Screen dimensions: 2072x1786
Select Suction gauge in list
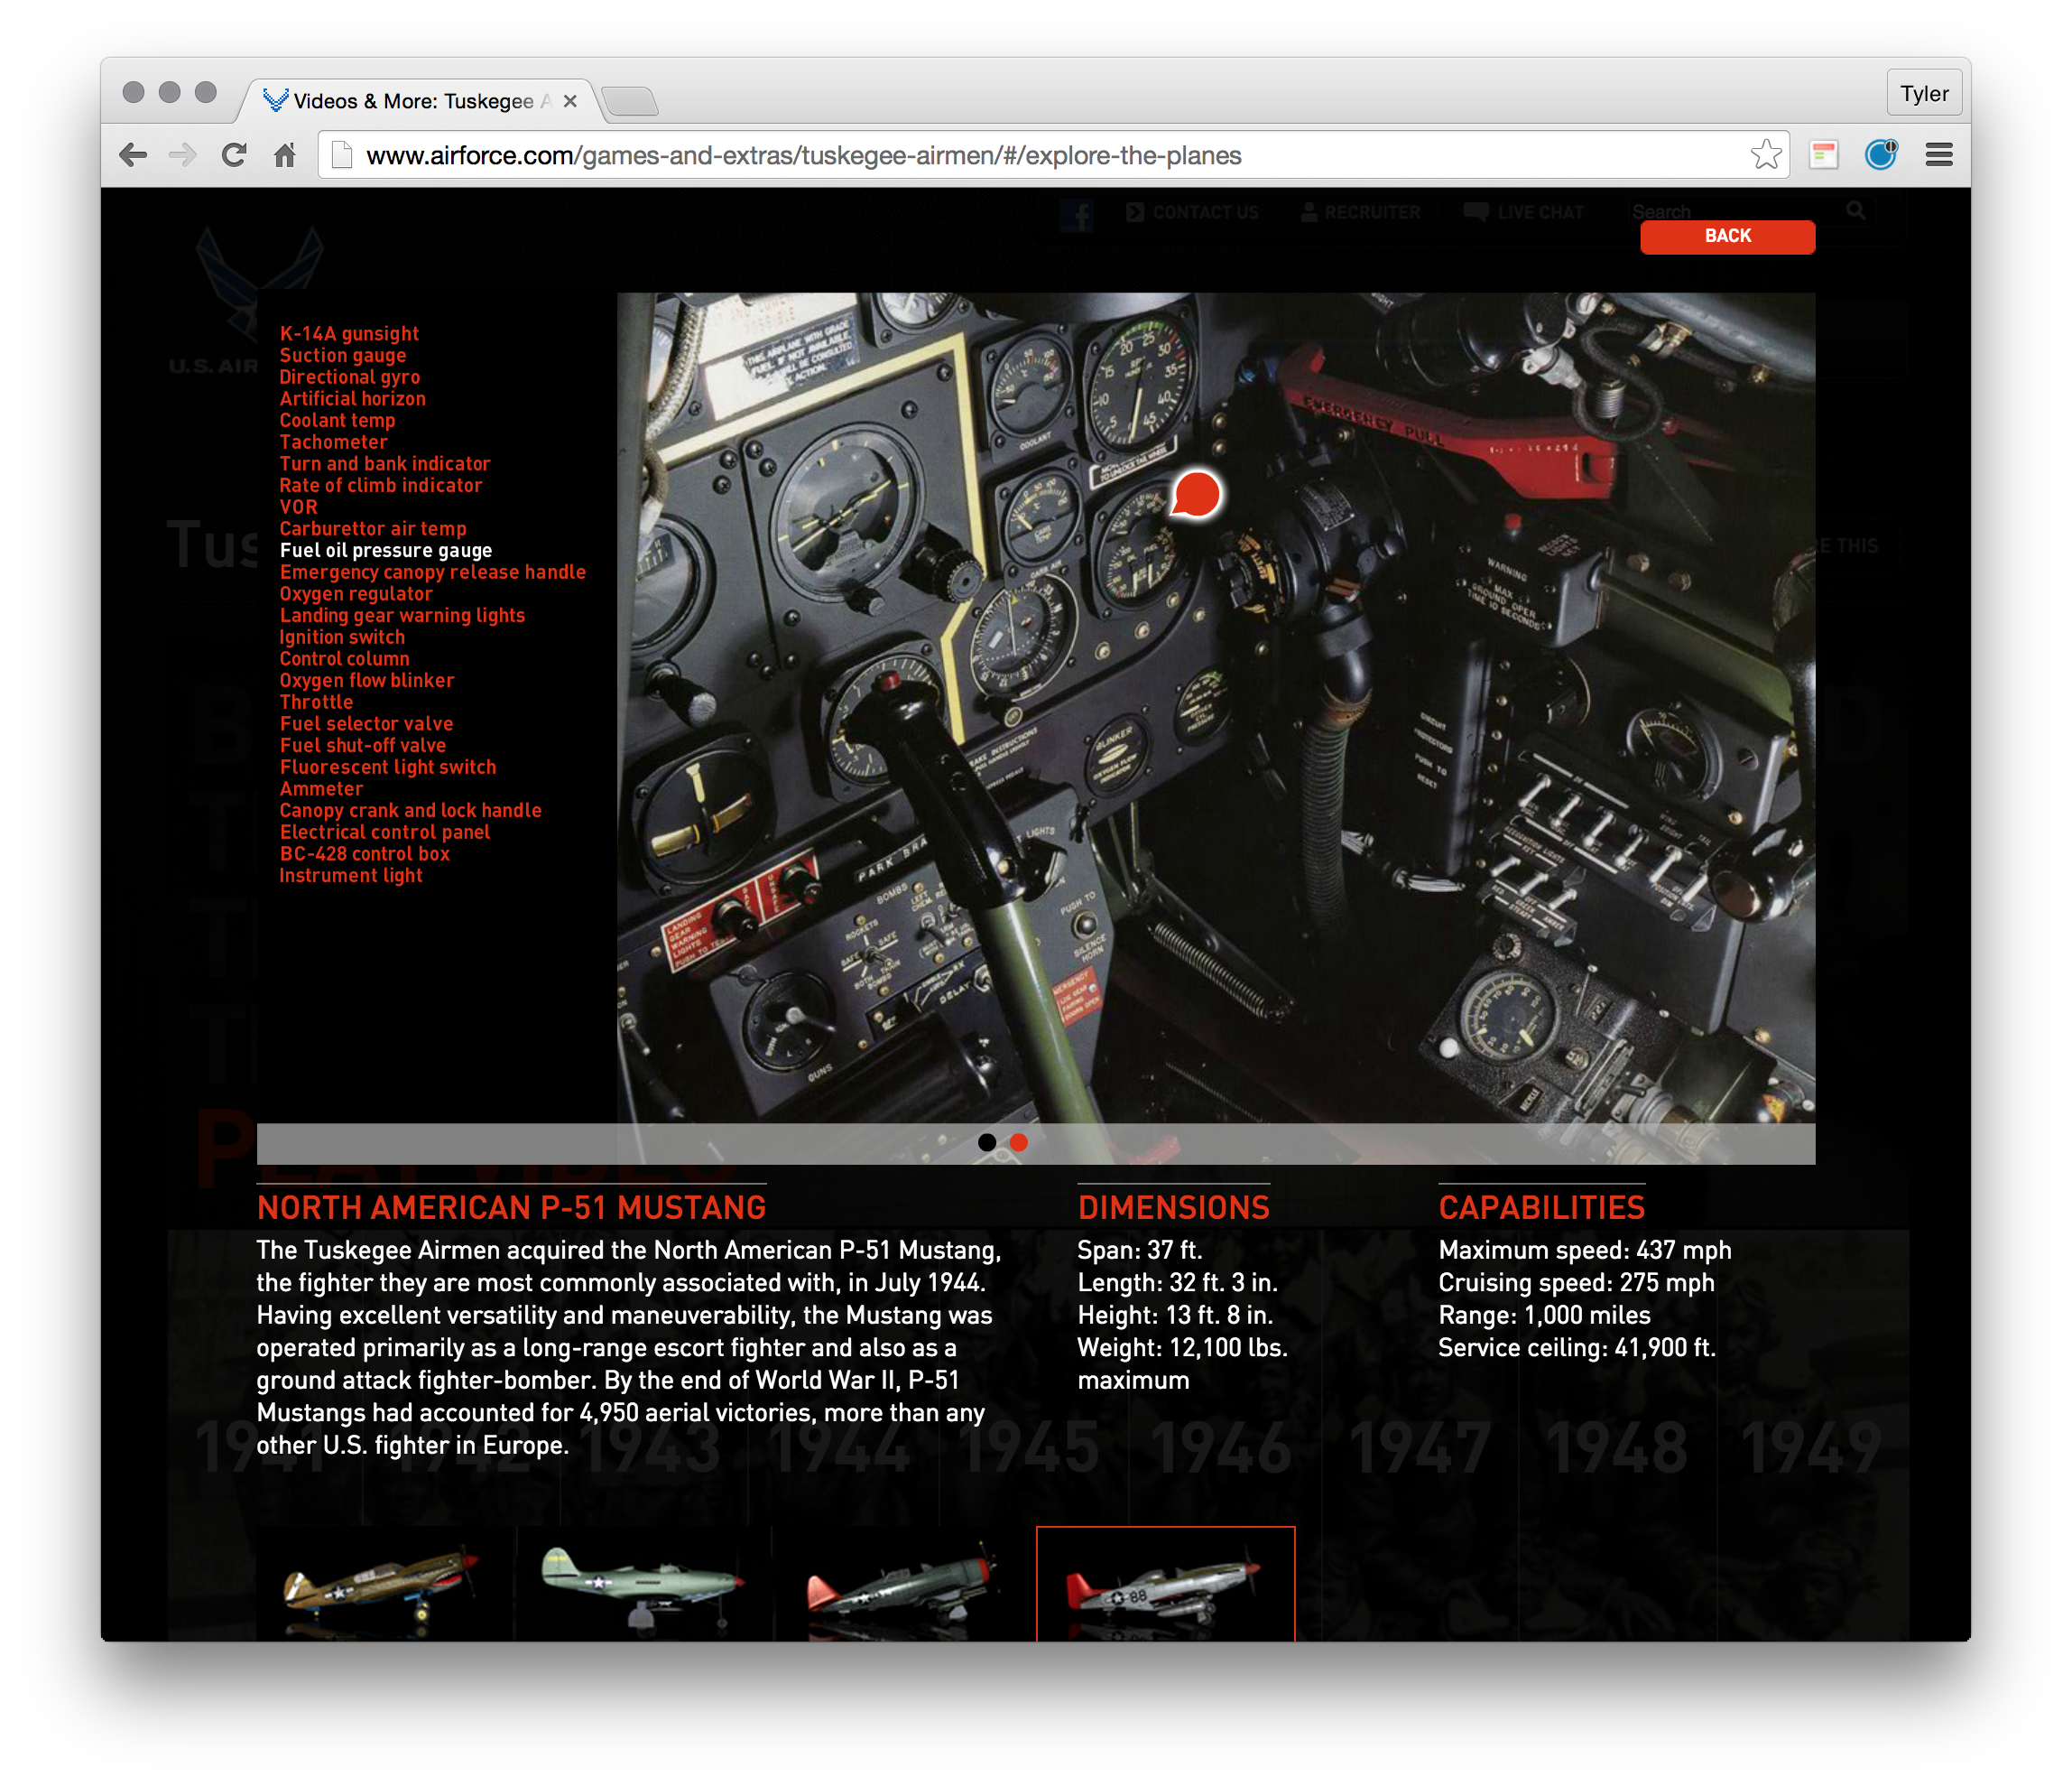click(343, 355)
